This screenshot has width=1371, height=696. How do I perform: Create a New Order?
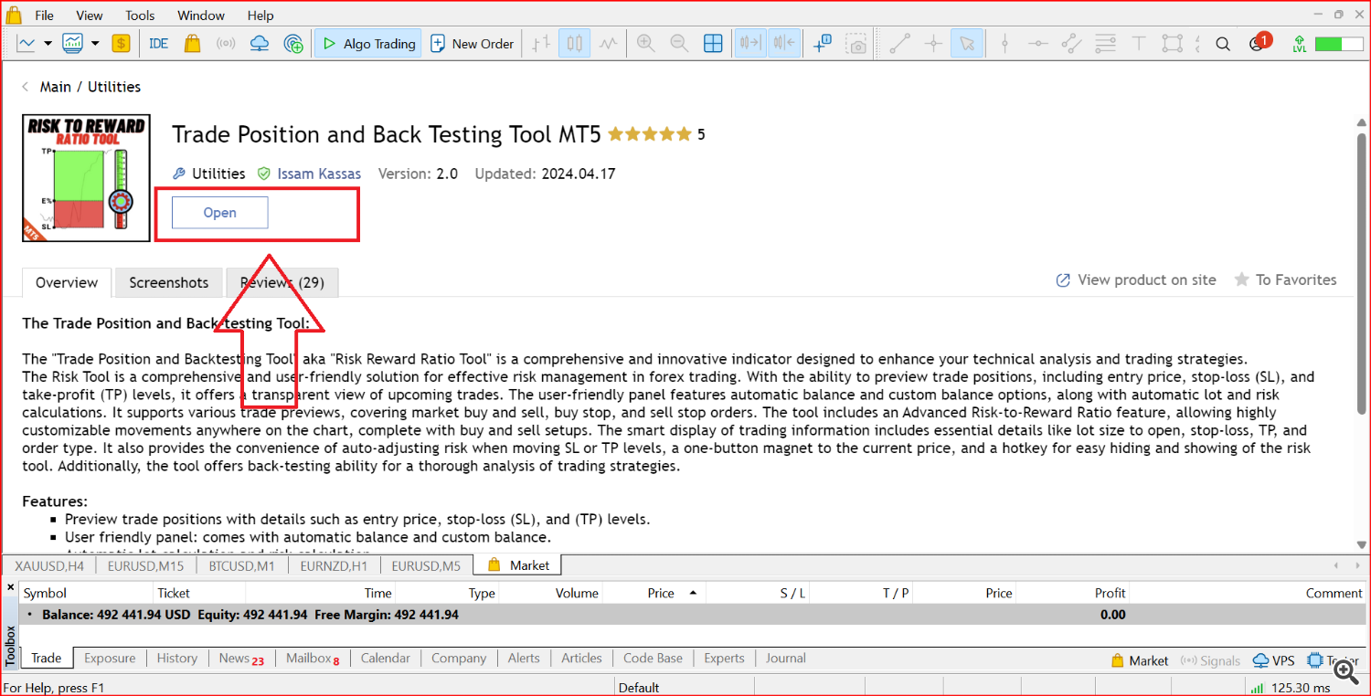(472, 43)
